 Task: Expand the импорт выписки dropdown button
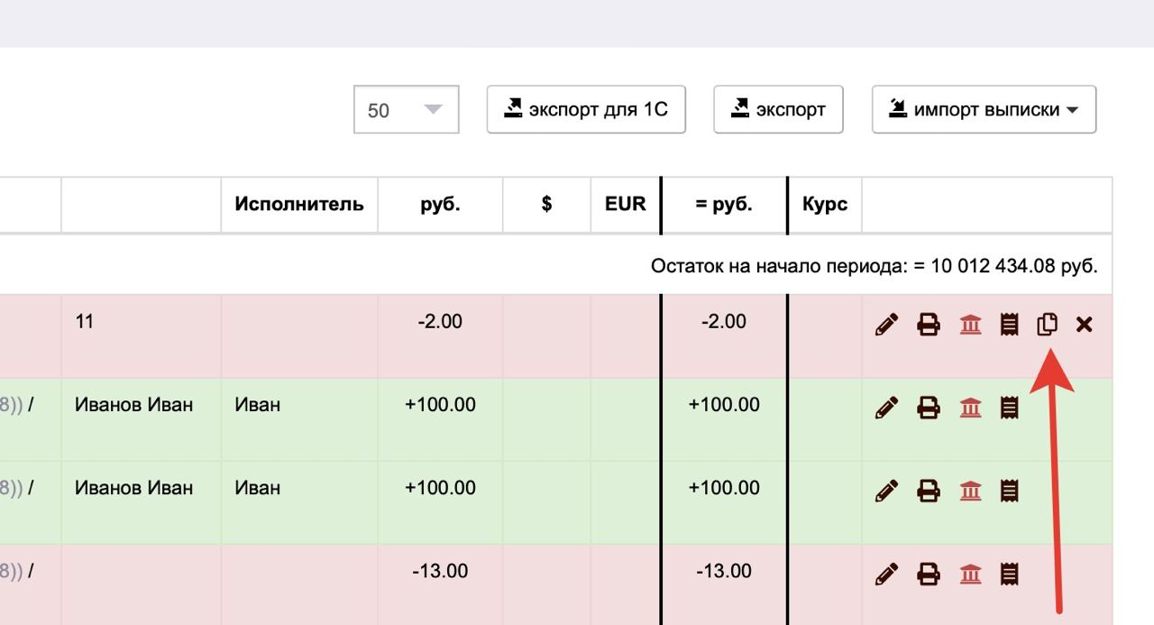click(984, 109)
